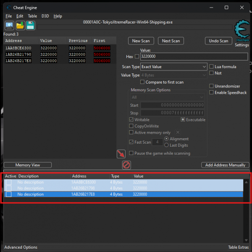Click the Fast Scan alignment value field
Screen dimensions: 252x252
[x=157, y=142]
